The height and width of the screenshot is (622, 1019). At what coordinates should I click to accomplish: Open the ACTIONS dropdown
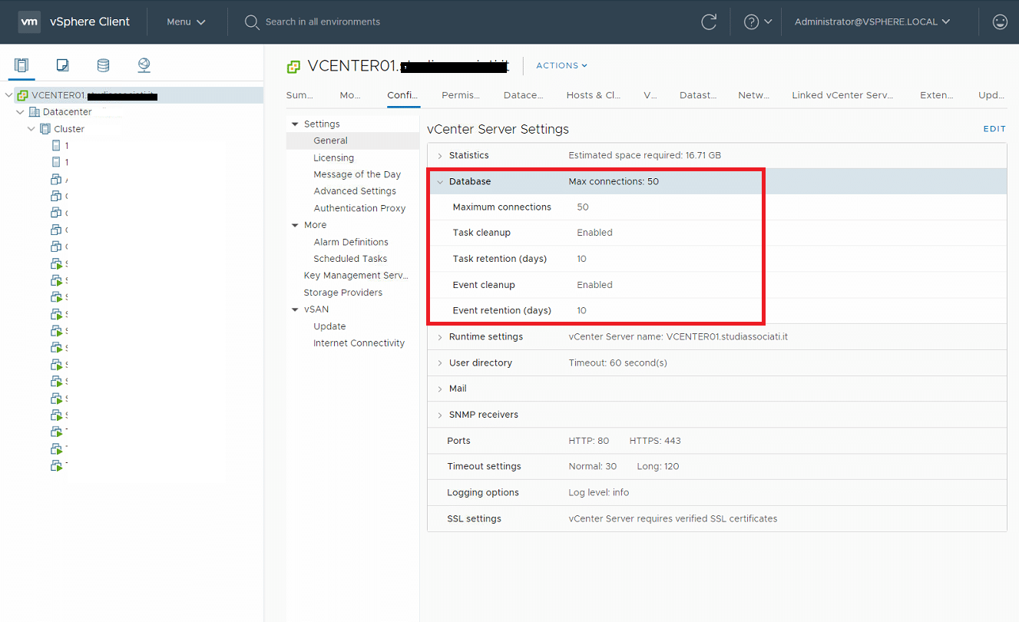(x=561, y=66)
